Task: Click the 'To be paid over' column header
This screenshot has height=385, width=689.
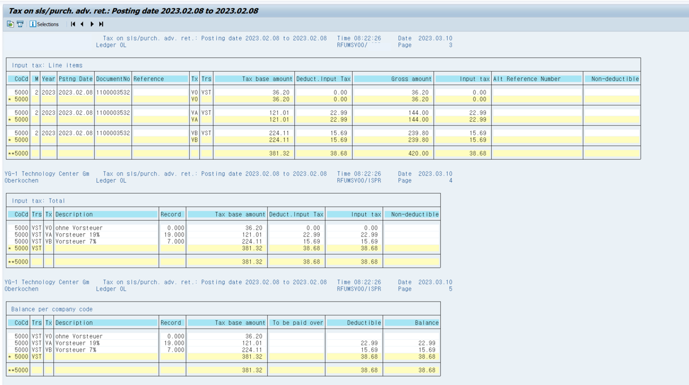Action: click(298, 323)
